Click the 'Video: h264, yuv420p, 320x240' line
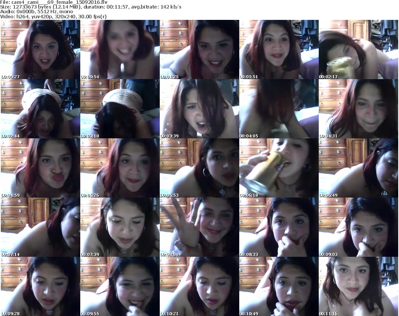Viewport: 399px width, 316px height. (x=53, y=16)
